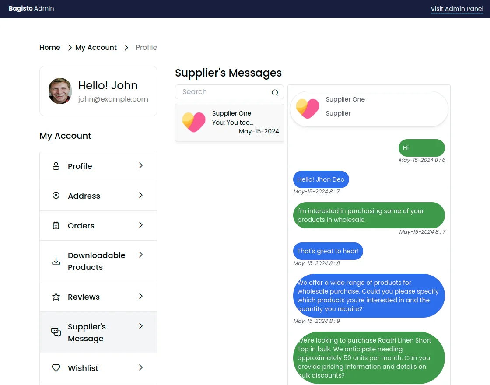Click the Downloadable Products download icon

coord(56,261)
